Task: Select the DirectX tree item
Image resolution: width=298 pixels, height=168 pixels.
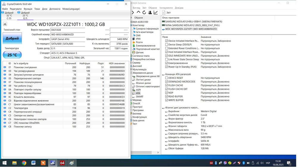Action: point(136,104)
